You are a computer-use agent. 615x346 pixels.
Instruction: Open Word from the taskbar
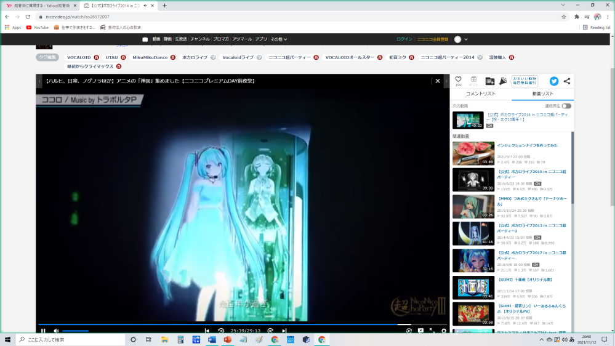coord(212,340)
